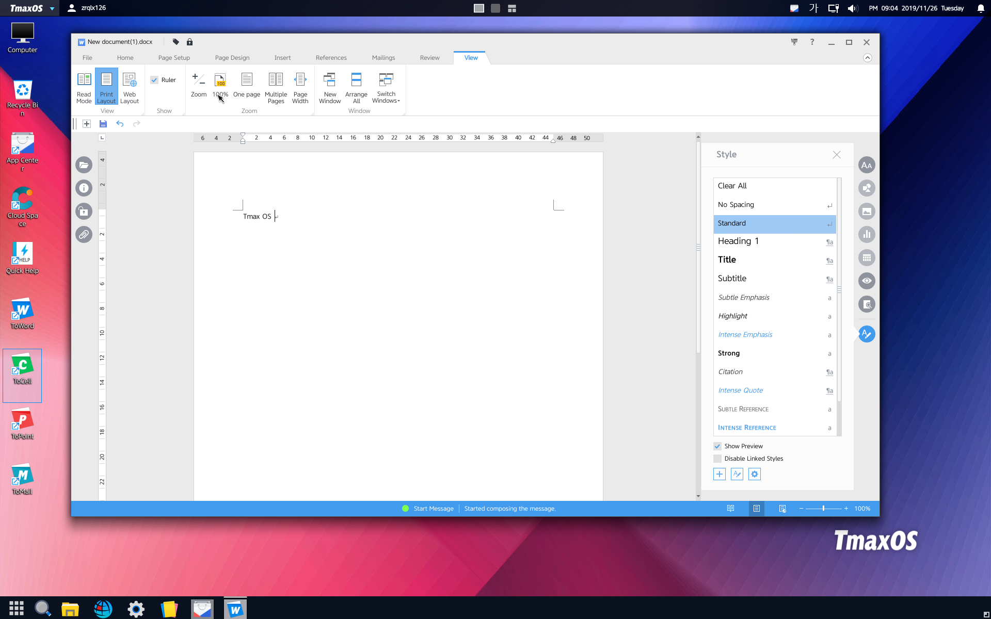Click the zoom in plus in status bar
The image size is (991, 619).
coord(846,509)
